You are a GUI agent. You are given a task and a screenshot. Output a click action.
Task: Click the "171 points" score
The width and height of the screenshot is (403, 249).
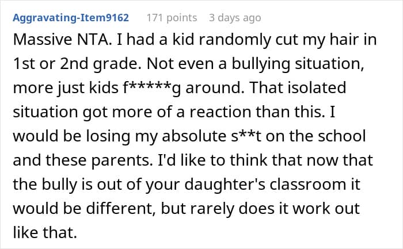point(172,18)
